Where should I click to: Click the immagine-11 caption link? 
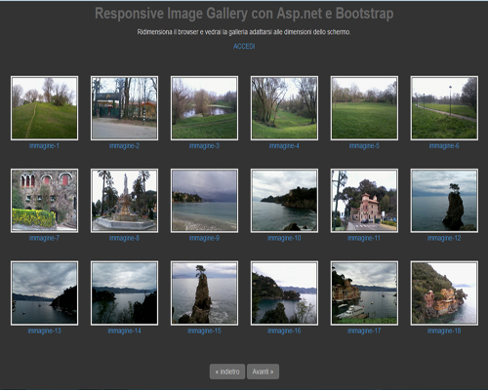pyautogui.click(x=364, y=238)
